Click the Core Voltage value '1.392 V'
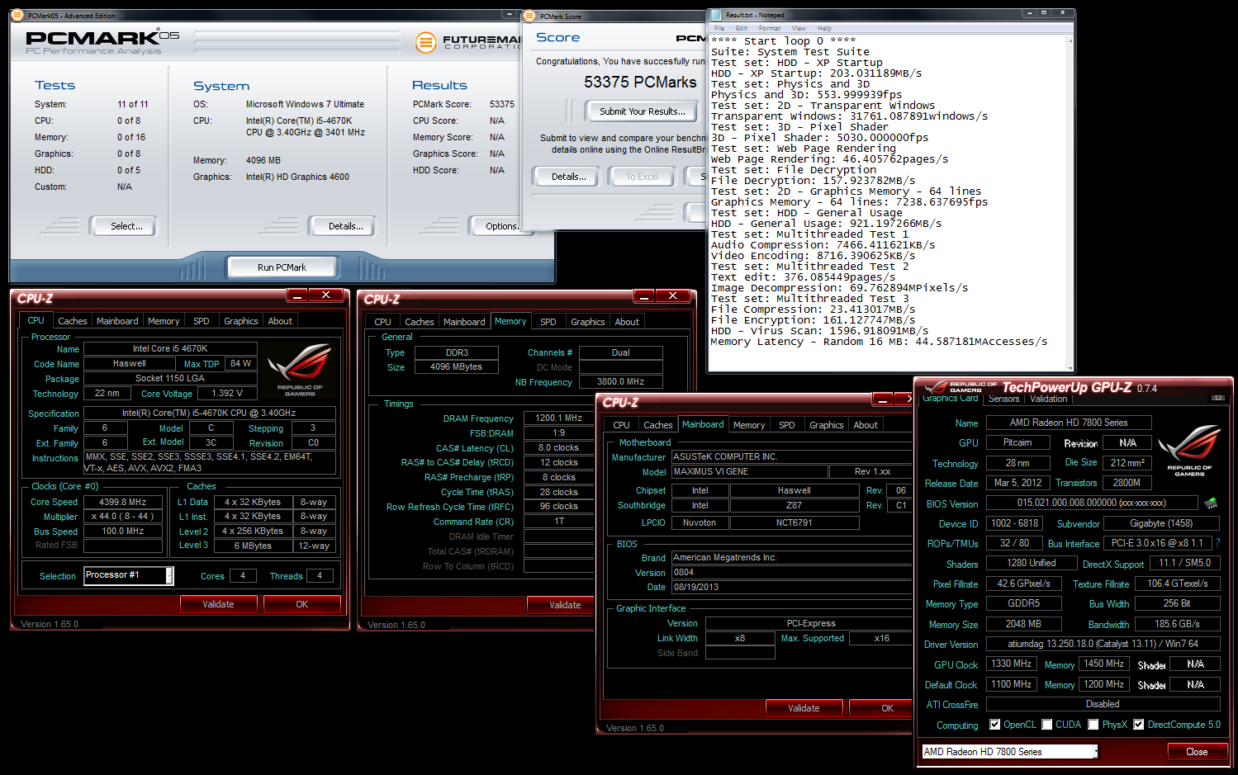The height and width of the screenshot is (775, 1238). 227,393
